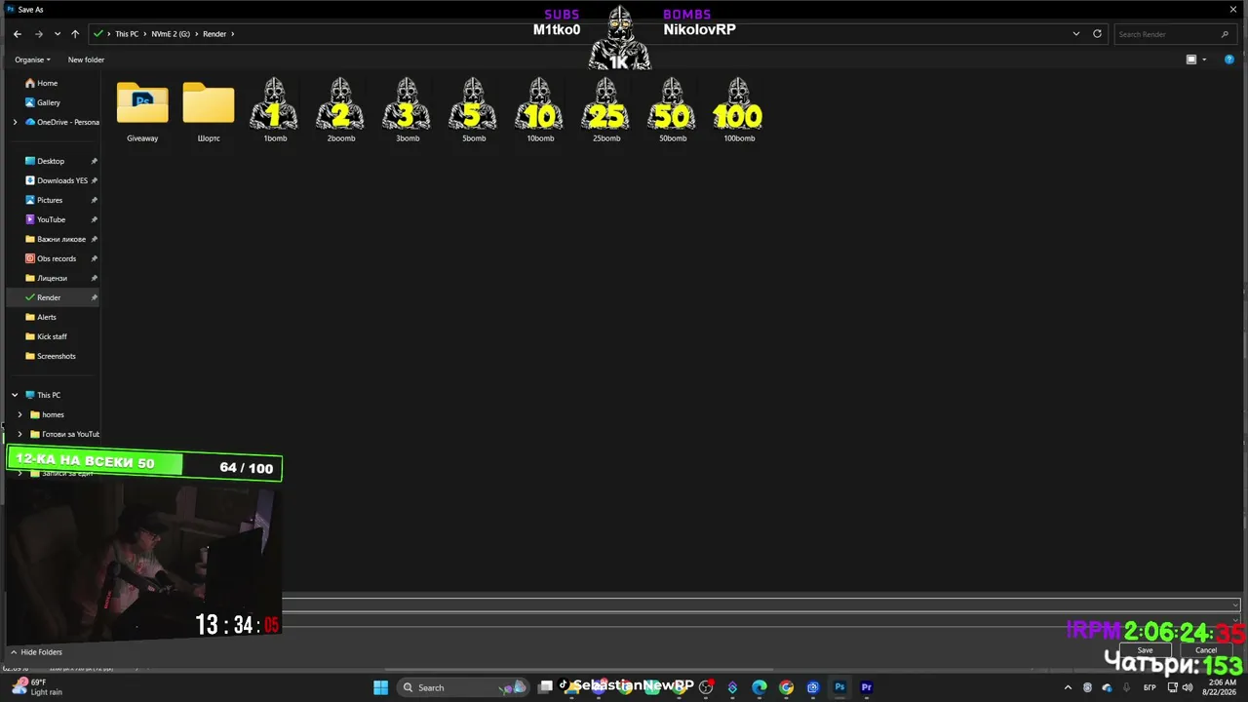Select the 5bomb file
The width and height of the screenshot is (1248, 702).
(x=474, y=111)
